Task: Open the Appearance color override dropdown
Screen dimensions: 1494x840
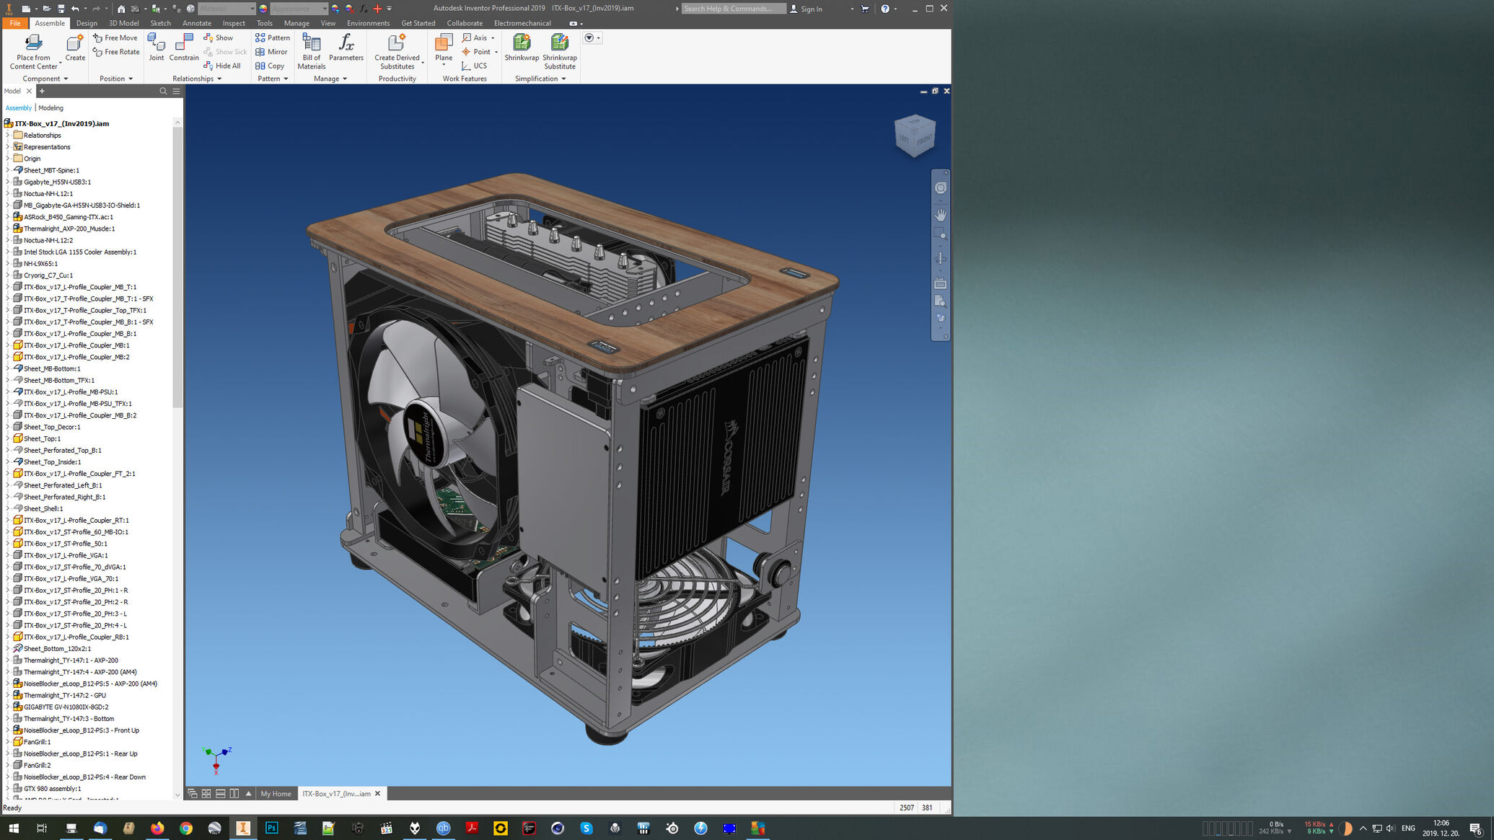Action: [x=324, y=9]
